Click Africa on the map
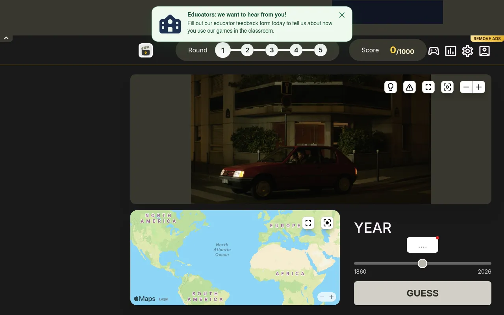Image resolution: width=504 pixels, height=315 pixels. (290, 273)
